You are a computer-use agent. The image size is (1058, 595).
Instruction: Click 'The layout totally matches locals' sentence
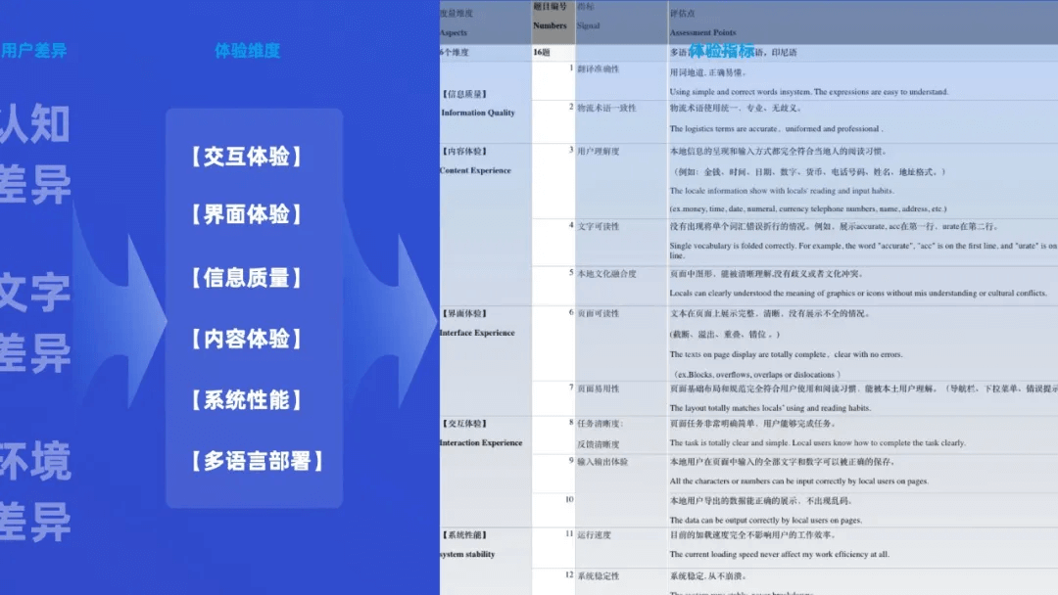point(770,408)
